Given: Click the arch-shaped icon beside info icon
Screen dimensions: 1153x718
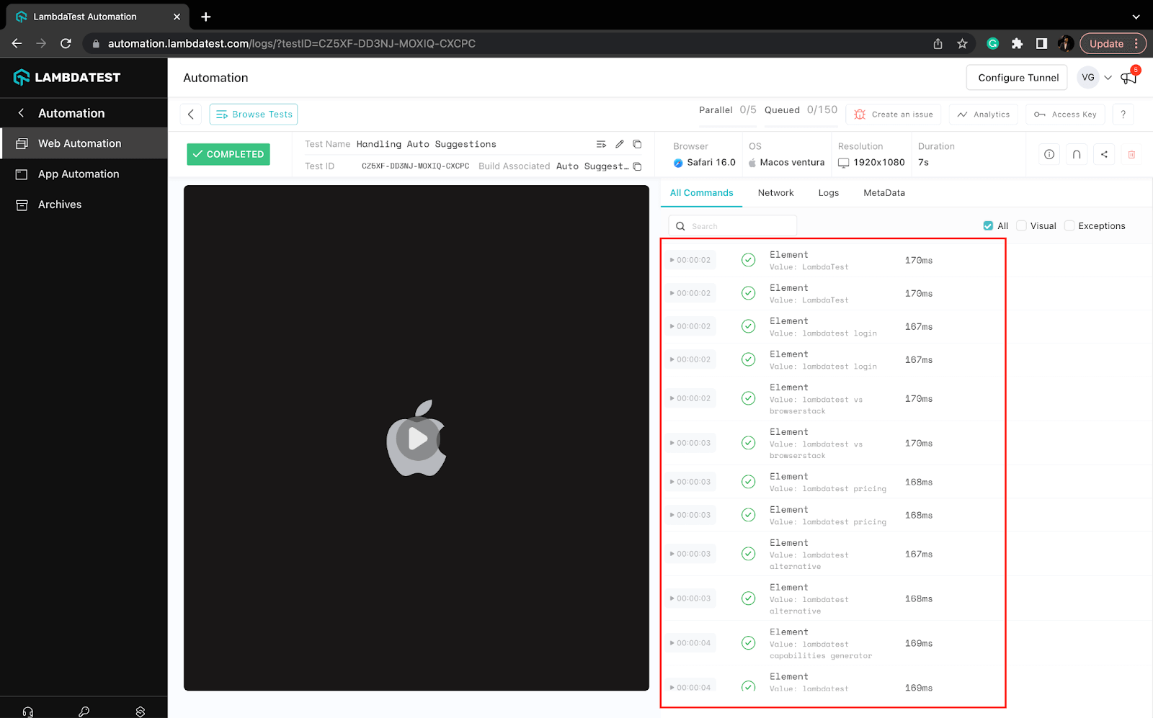Looking at the screenshot, I should tap(1077, 154).
